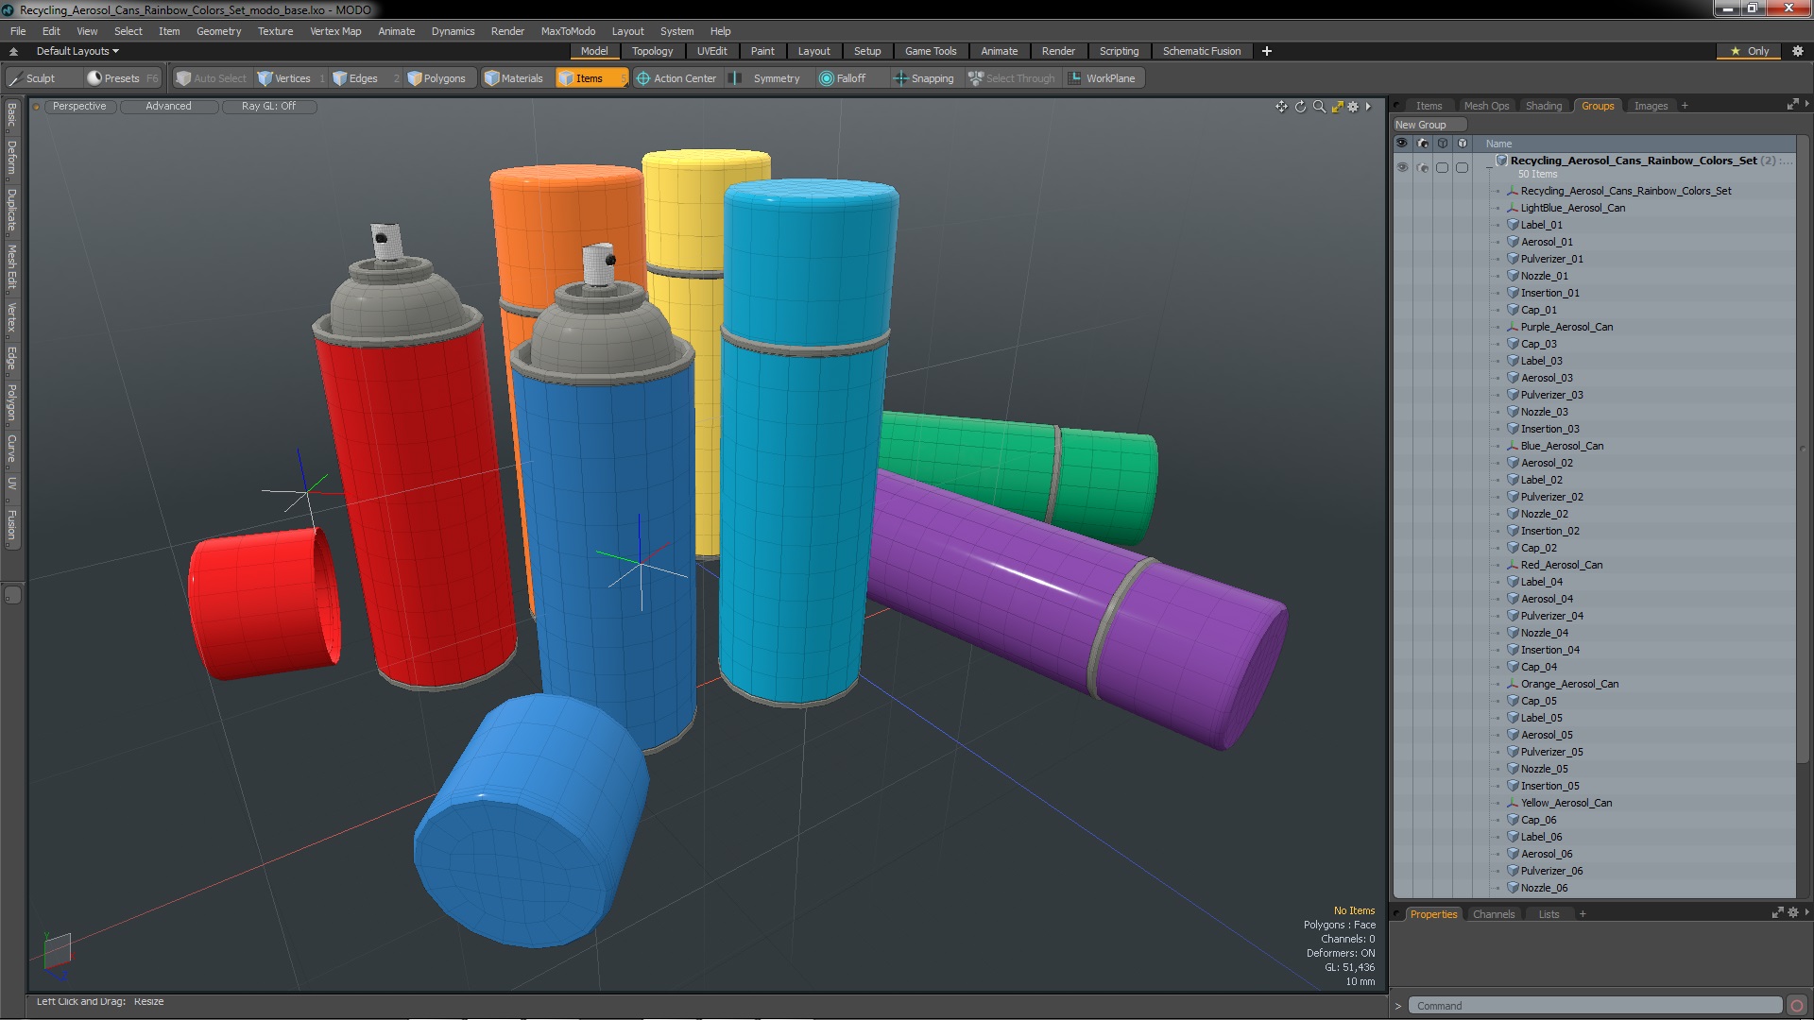Add a new layout tab with plus button
1814x1020 pixels.
point(1266,51)
